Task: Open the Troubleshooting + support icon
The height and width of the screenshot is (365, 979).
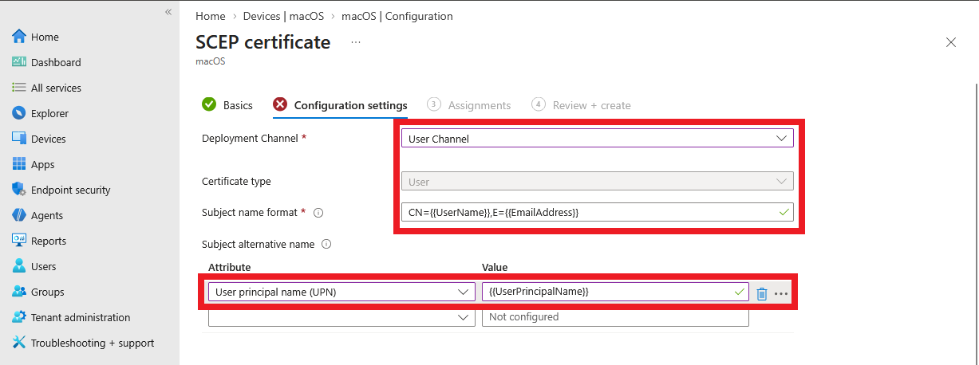Action: pos(19,343)
